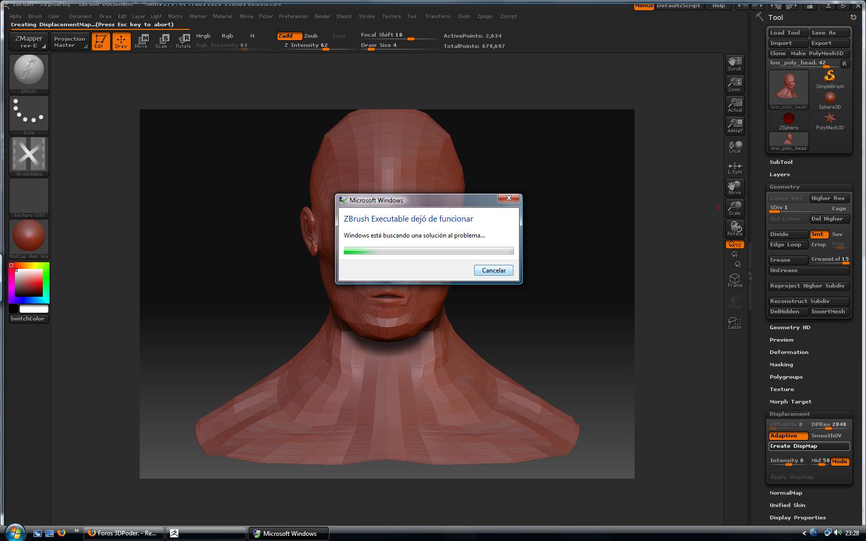
Task: Click the Make PolyMesh3D button
Action: 819,54
